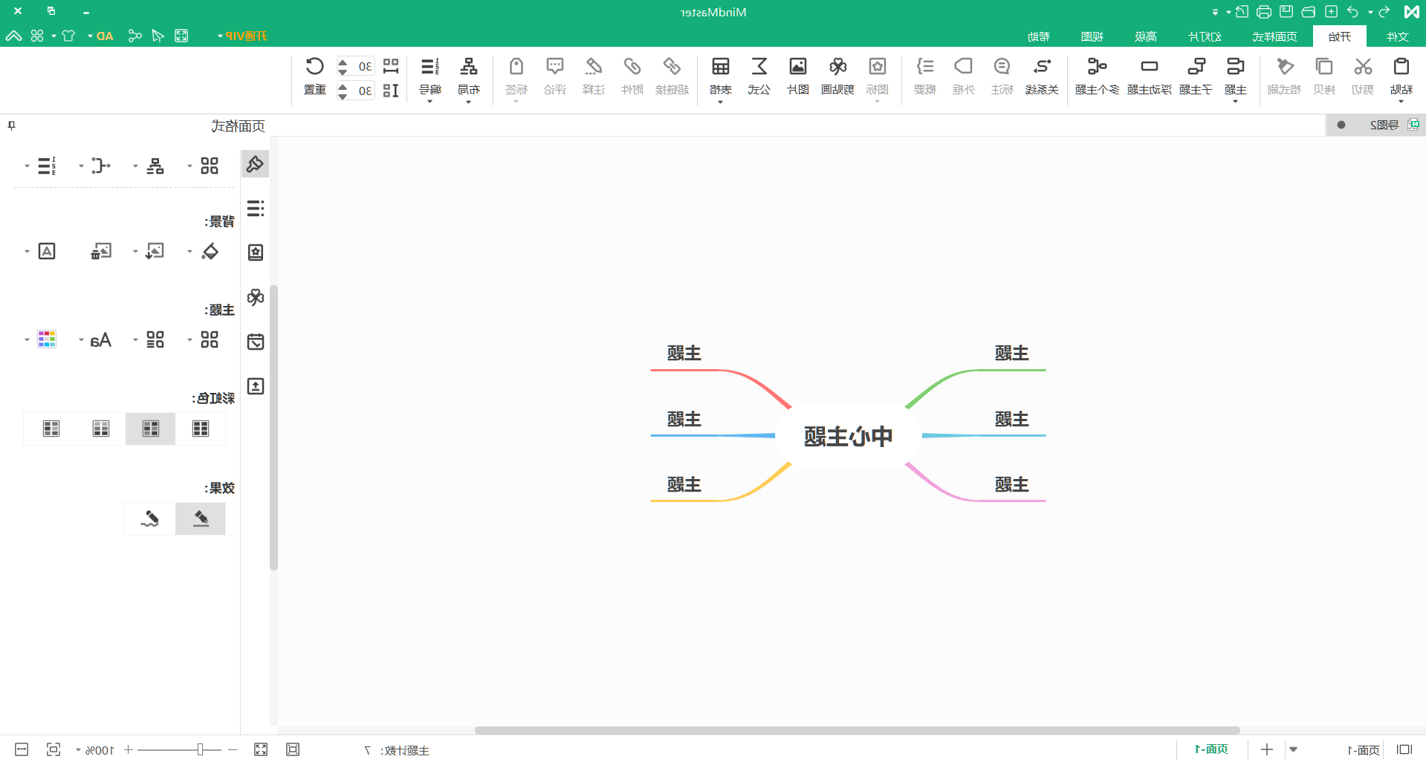Click the Paste (粘贴) clipboard icon
This screenshot has width=1426, height=762.
click(1401, 67)
